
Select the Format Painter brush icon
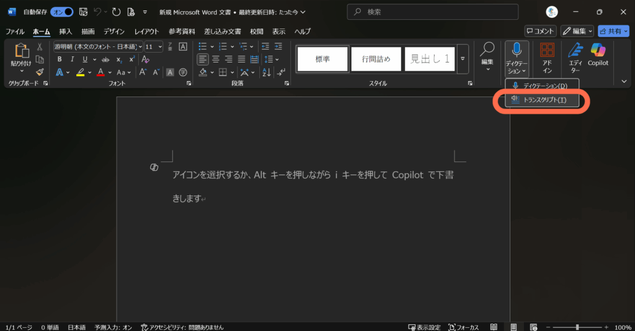[40, 72]
